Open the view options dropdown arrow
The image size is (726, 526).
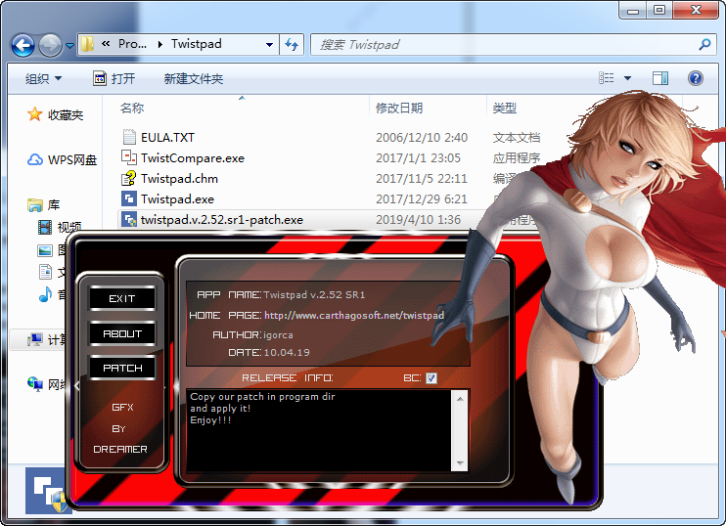[x=628, y=78]
